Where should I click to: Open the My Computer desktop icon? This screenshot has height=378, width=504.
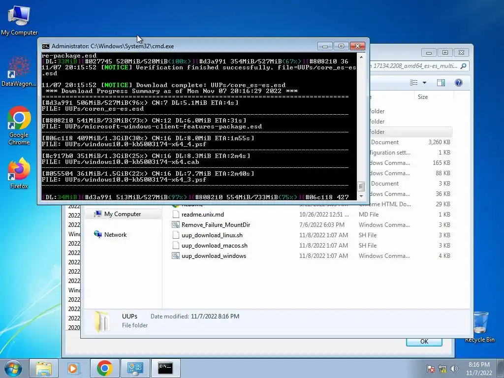19,20
